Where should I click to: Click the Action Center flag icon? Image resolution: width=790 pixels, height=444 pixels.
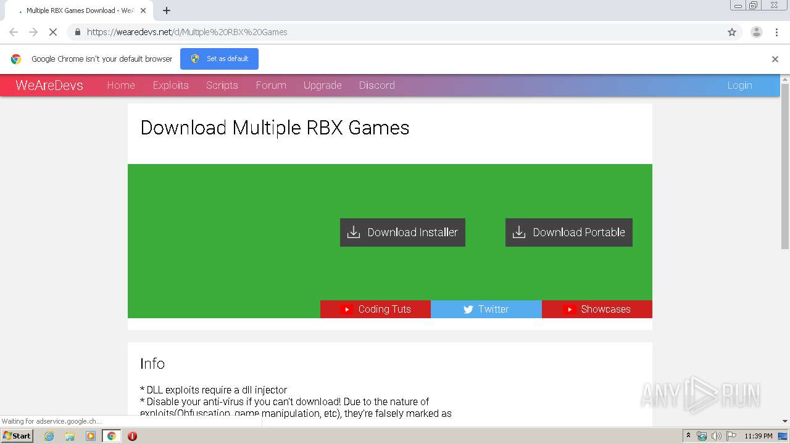(731, 436)
